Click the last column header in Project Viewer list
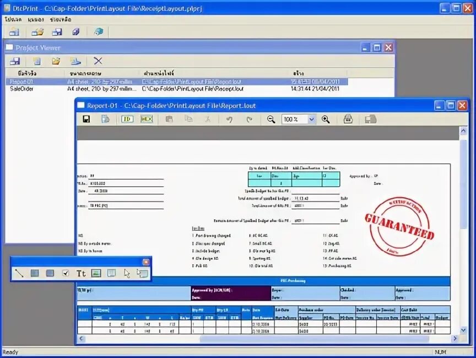Viewport: 476px width, 358px height. 318,73
